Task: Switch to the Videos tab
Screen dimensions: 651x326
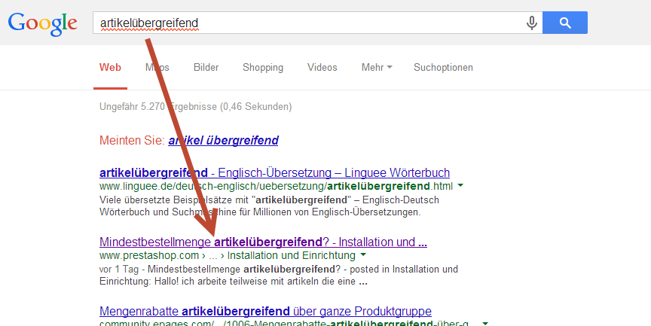Action: (x=322, y=68)
